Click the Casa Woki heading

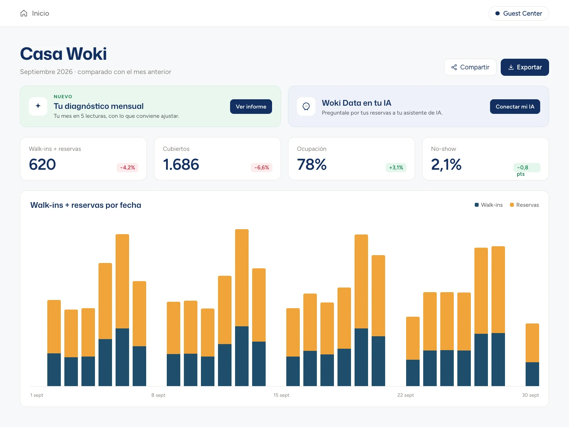pyautogui.click(x=64, y=54)
